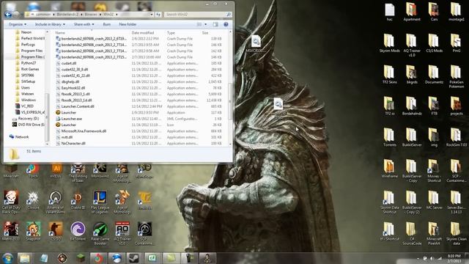Open the Organize dropdown menu
Image resolution: width=469 pixels, height=264 pixels.
point(18,24)
